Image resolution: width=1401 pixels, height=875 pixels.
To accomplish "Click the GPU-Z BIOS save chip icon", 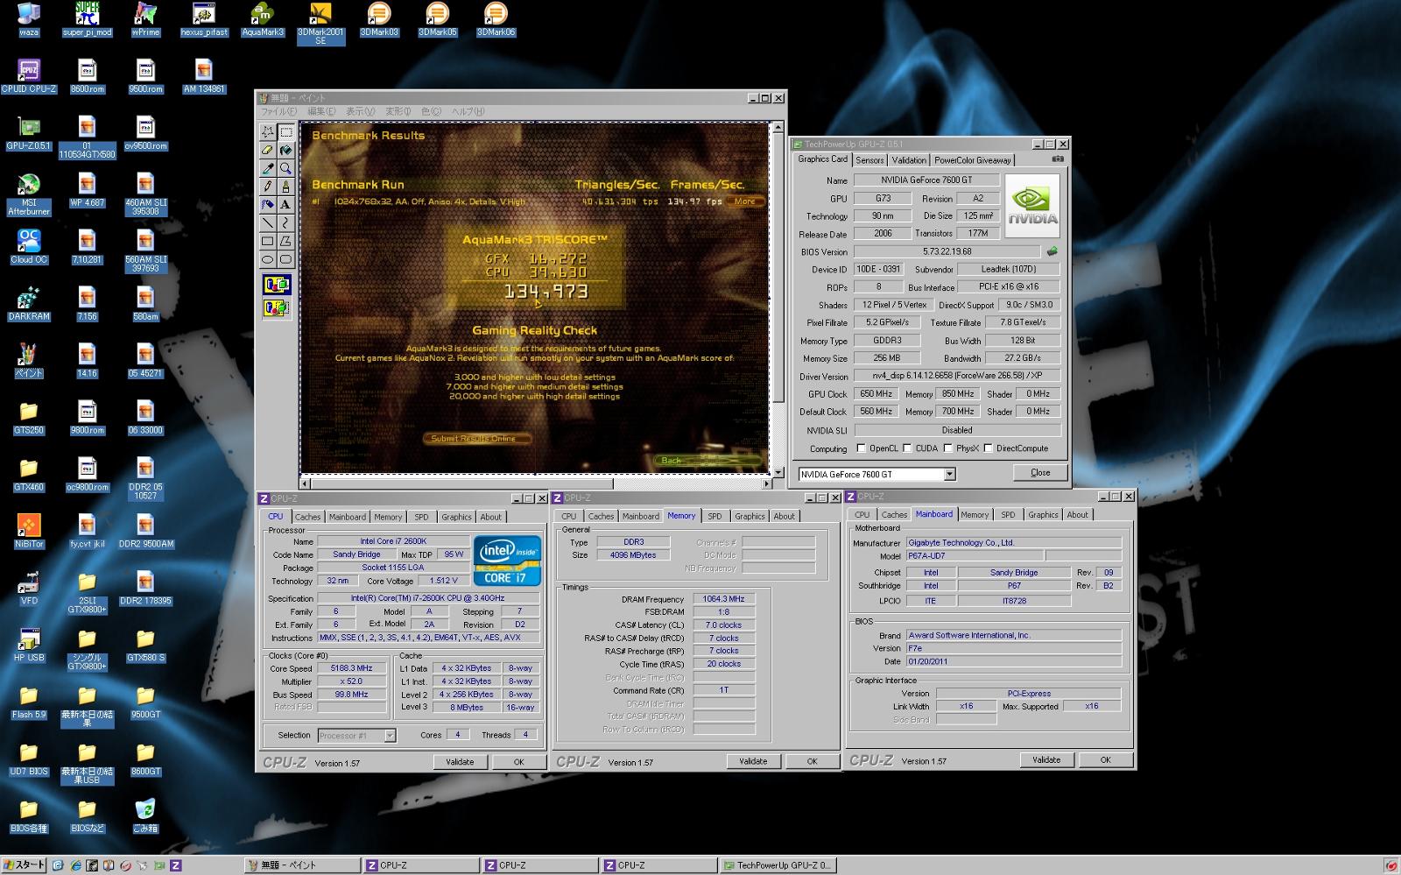I will coord(1052,251).
